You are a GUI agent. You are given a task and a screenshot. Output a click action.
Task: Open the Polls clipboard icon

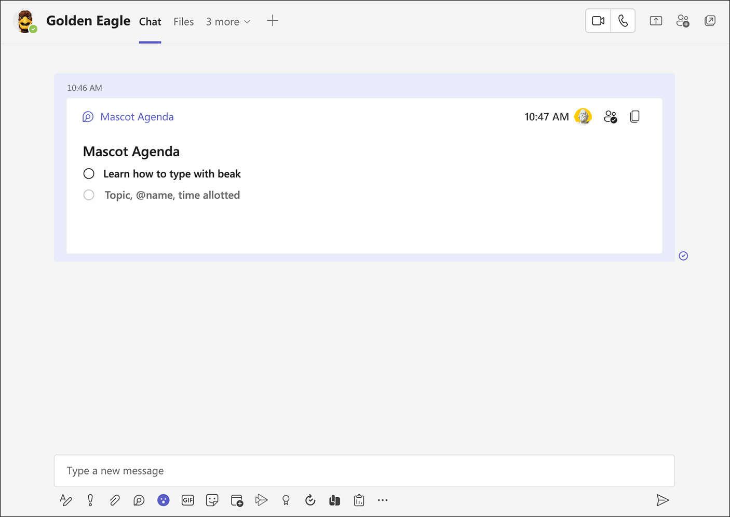click(x=359, y=500)
